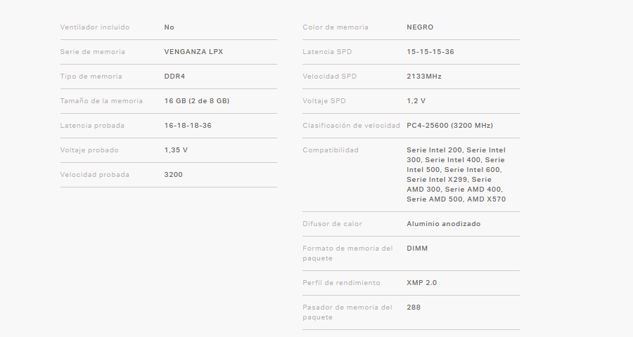Select the Difusor de calor label
This screenshot has height=337, width=633.
(x=333, y=224)
